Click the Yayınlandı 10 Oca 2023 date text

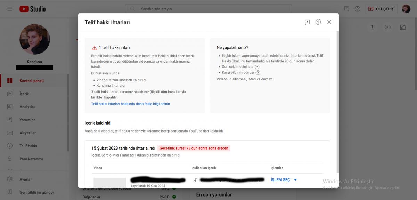(x=148, y=186)
